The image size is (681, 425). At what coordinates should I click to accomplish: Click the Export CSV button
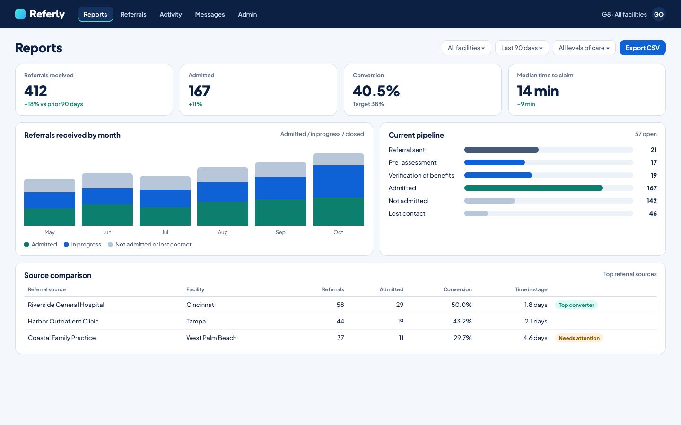643,48
